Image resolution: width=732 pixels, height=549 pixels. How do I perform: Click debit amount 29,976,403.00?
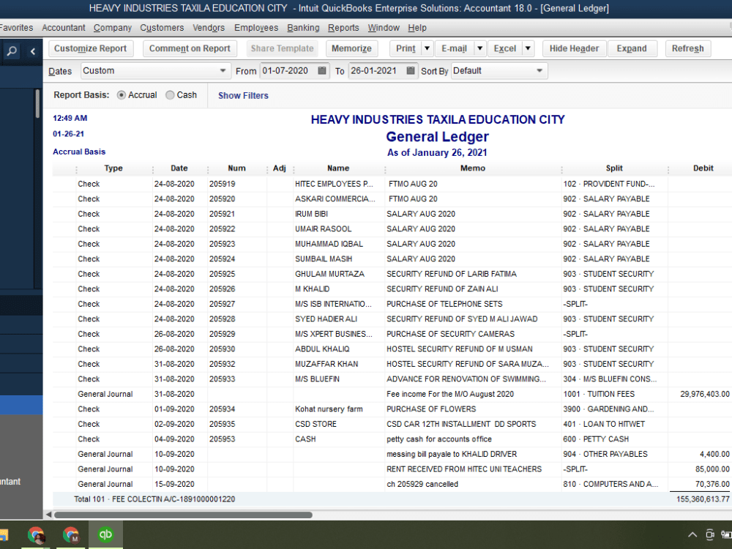click(705, 394)
